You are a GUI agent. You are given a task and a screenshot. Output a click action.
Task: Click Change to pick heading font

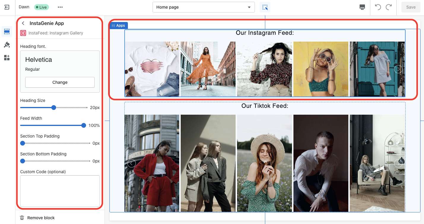[x=60, y=82]
